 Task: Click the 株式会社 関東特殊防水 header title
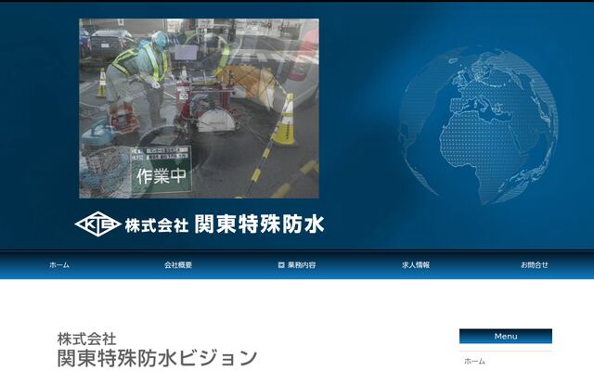(x=225, y=224)
